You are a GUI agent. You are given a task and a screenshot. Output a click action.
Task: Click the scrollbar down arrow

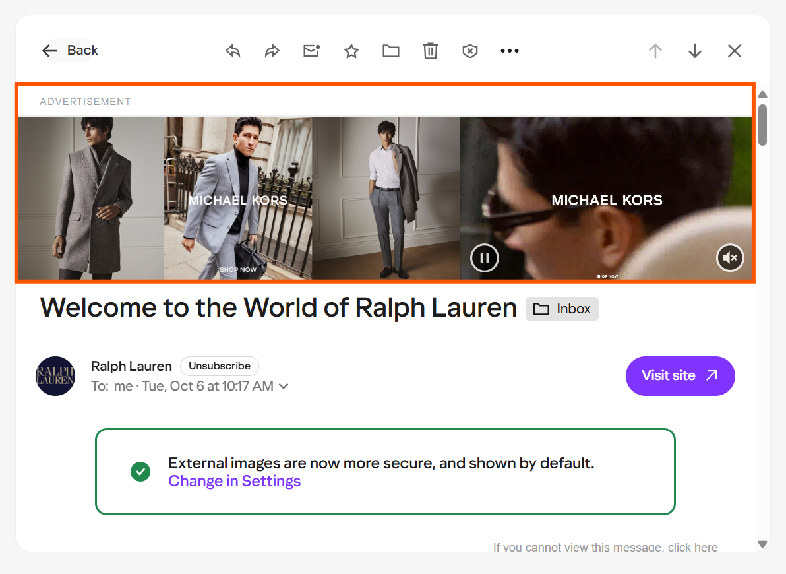coord(762,544)
